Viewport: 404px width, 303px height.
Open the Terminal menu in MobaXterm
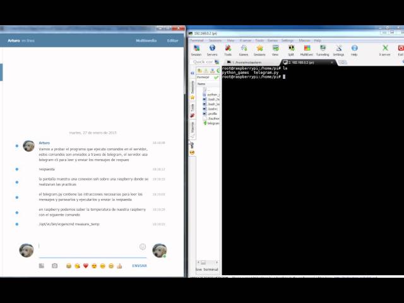[197, 40]
